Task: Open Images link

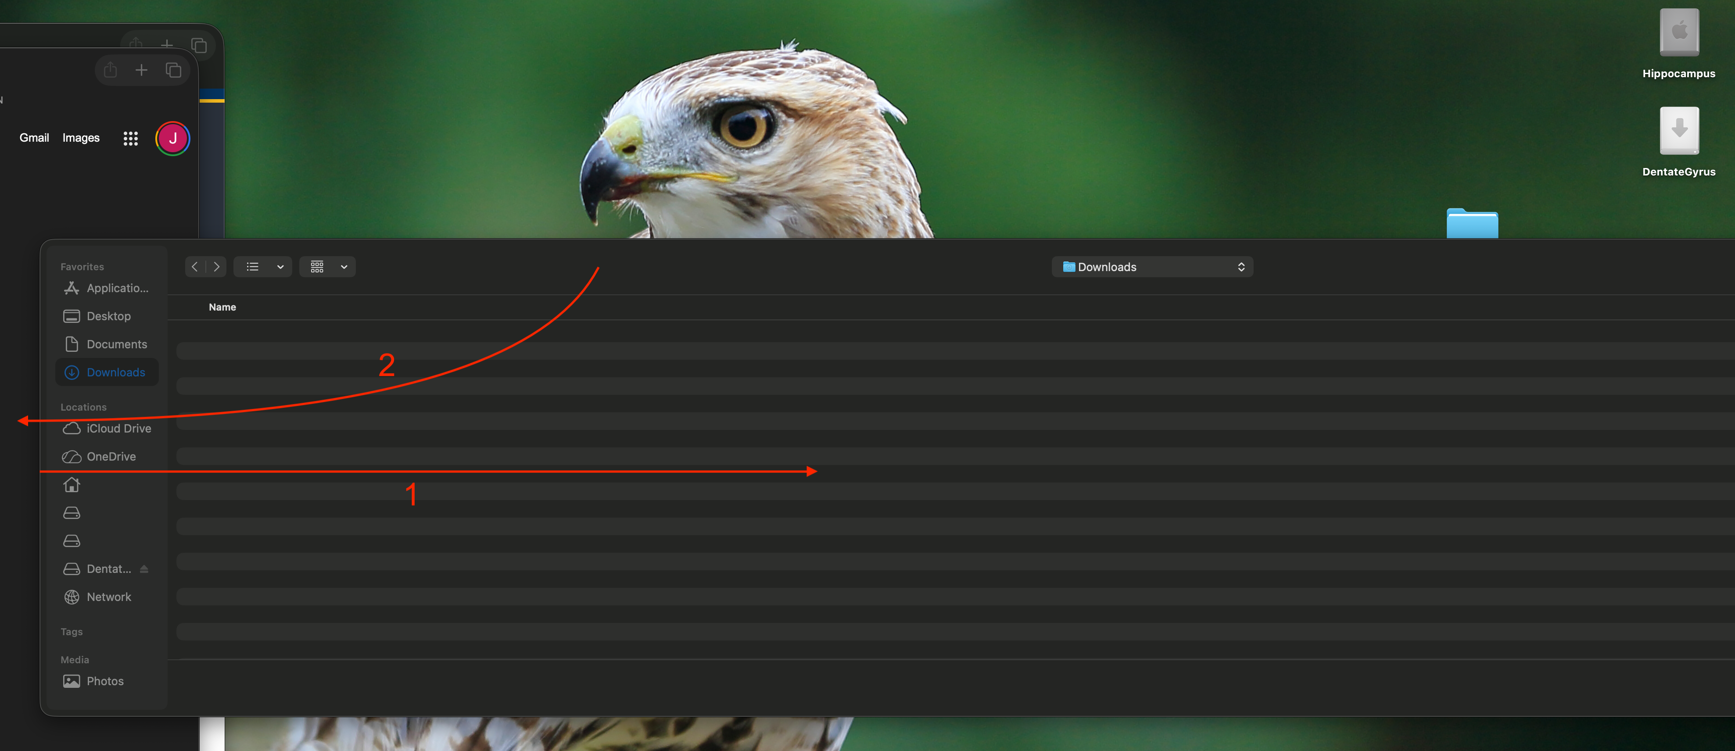Action: point(81,137)
